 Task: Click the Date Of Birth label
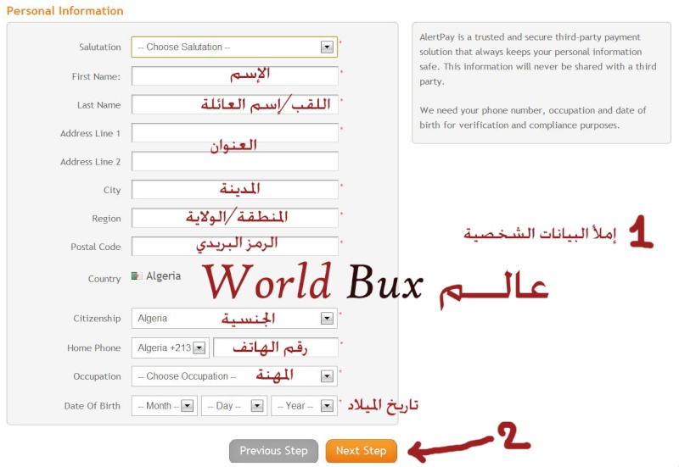pos(93,406)
